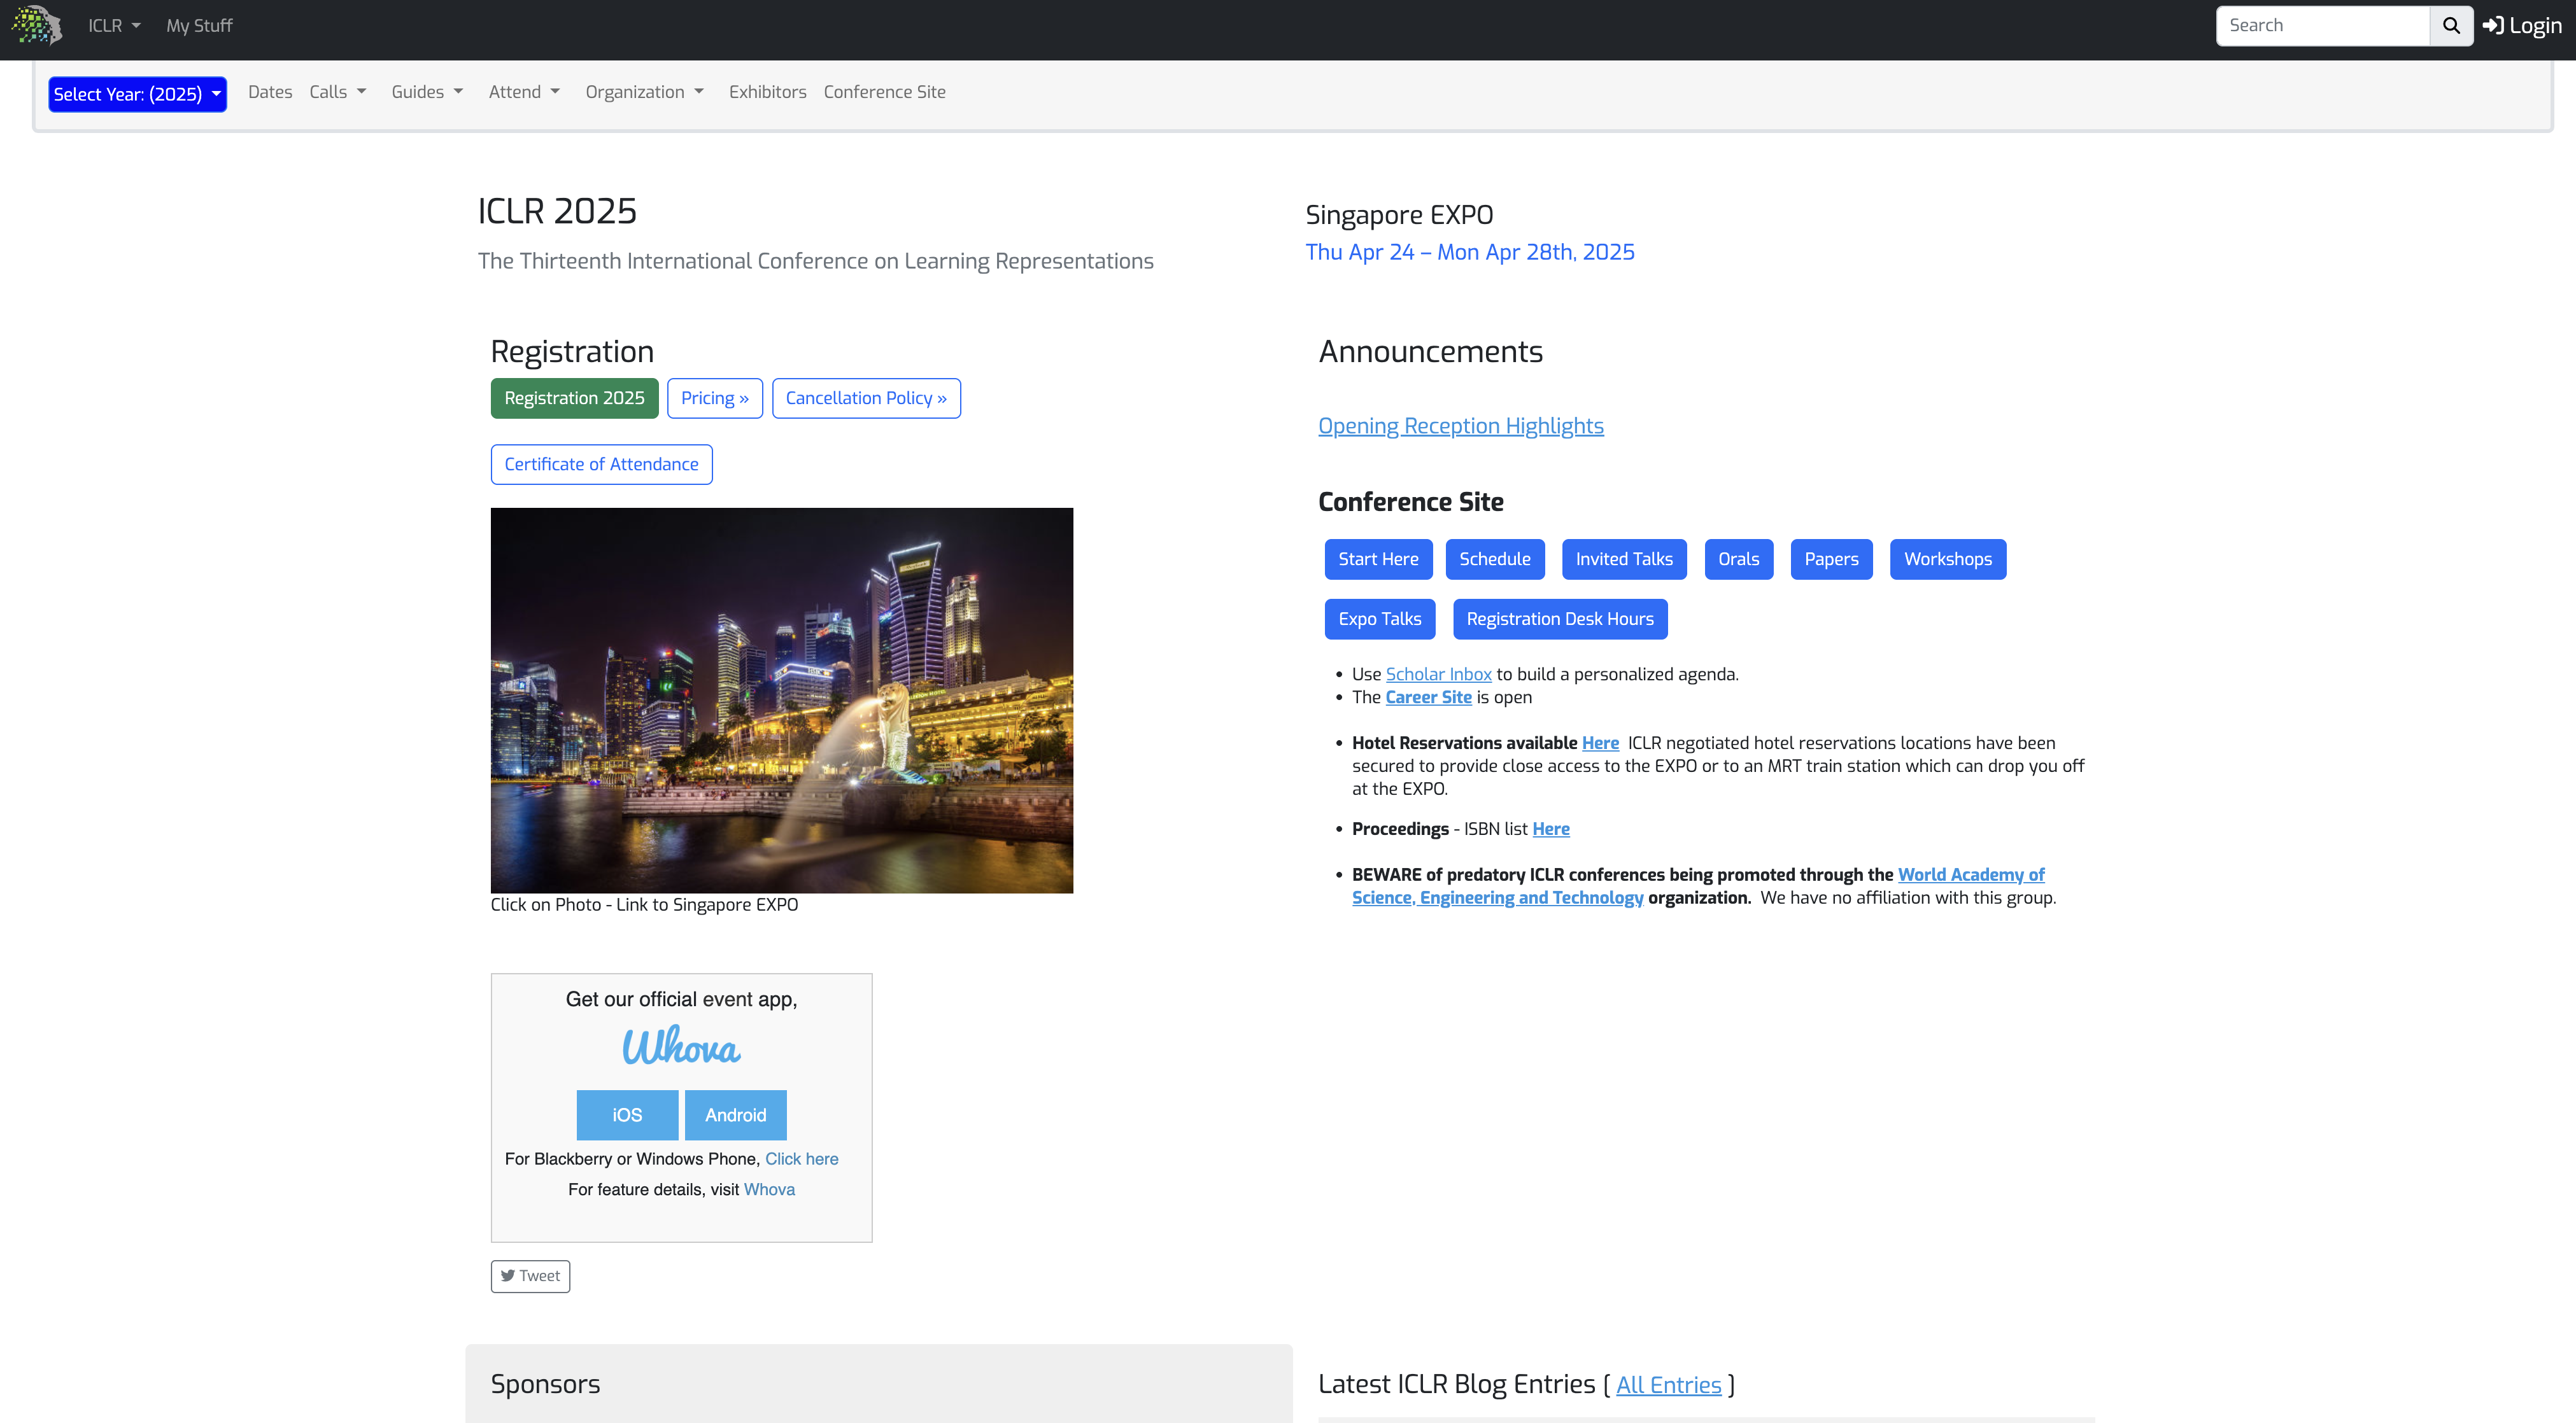Download the iOS Whova app

point(627,1115)
